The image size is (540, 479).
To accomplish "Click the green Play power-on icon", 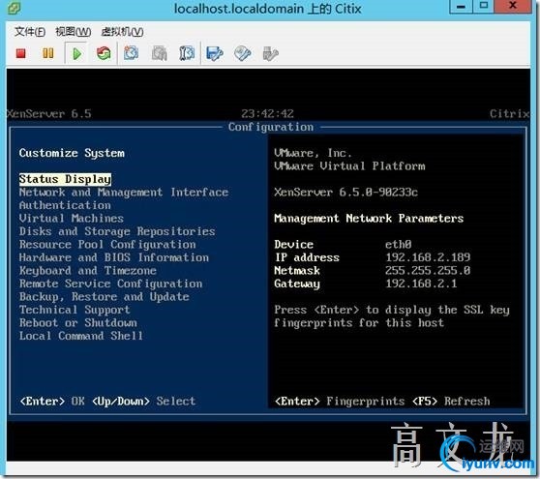I will point(76,54).
